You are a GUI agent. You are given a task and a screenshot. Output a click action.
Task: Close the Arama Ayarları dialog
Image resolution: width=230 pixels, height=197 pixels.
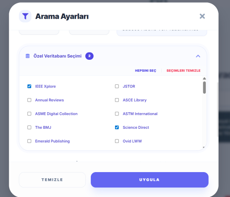point(202,16)
